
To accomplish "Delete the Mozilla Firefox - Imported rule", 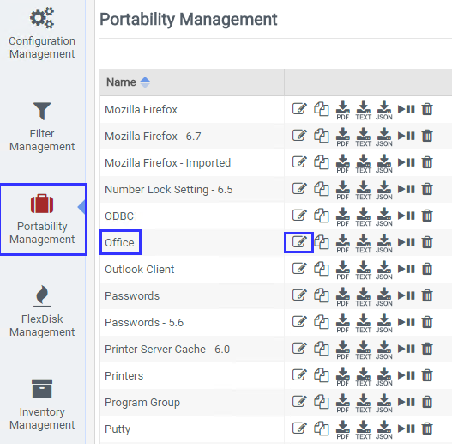I will pyautogui.click(x=427, y=162).
